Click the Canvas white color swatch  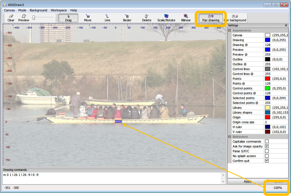[267, 35]
